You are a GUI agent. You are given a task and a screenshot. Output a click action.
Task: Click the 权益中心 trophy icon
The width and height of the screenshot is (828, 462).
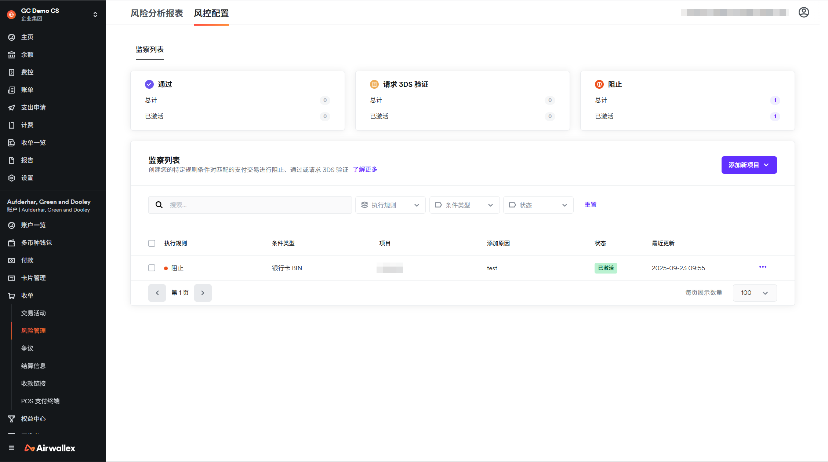click(x=12, y=419)
